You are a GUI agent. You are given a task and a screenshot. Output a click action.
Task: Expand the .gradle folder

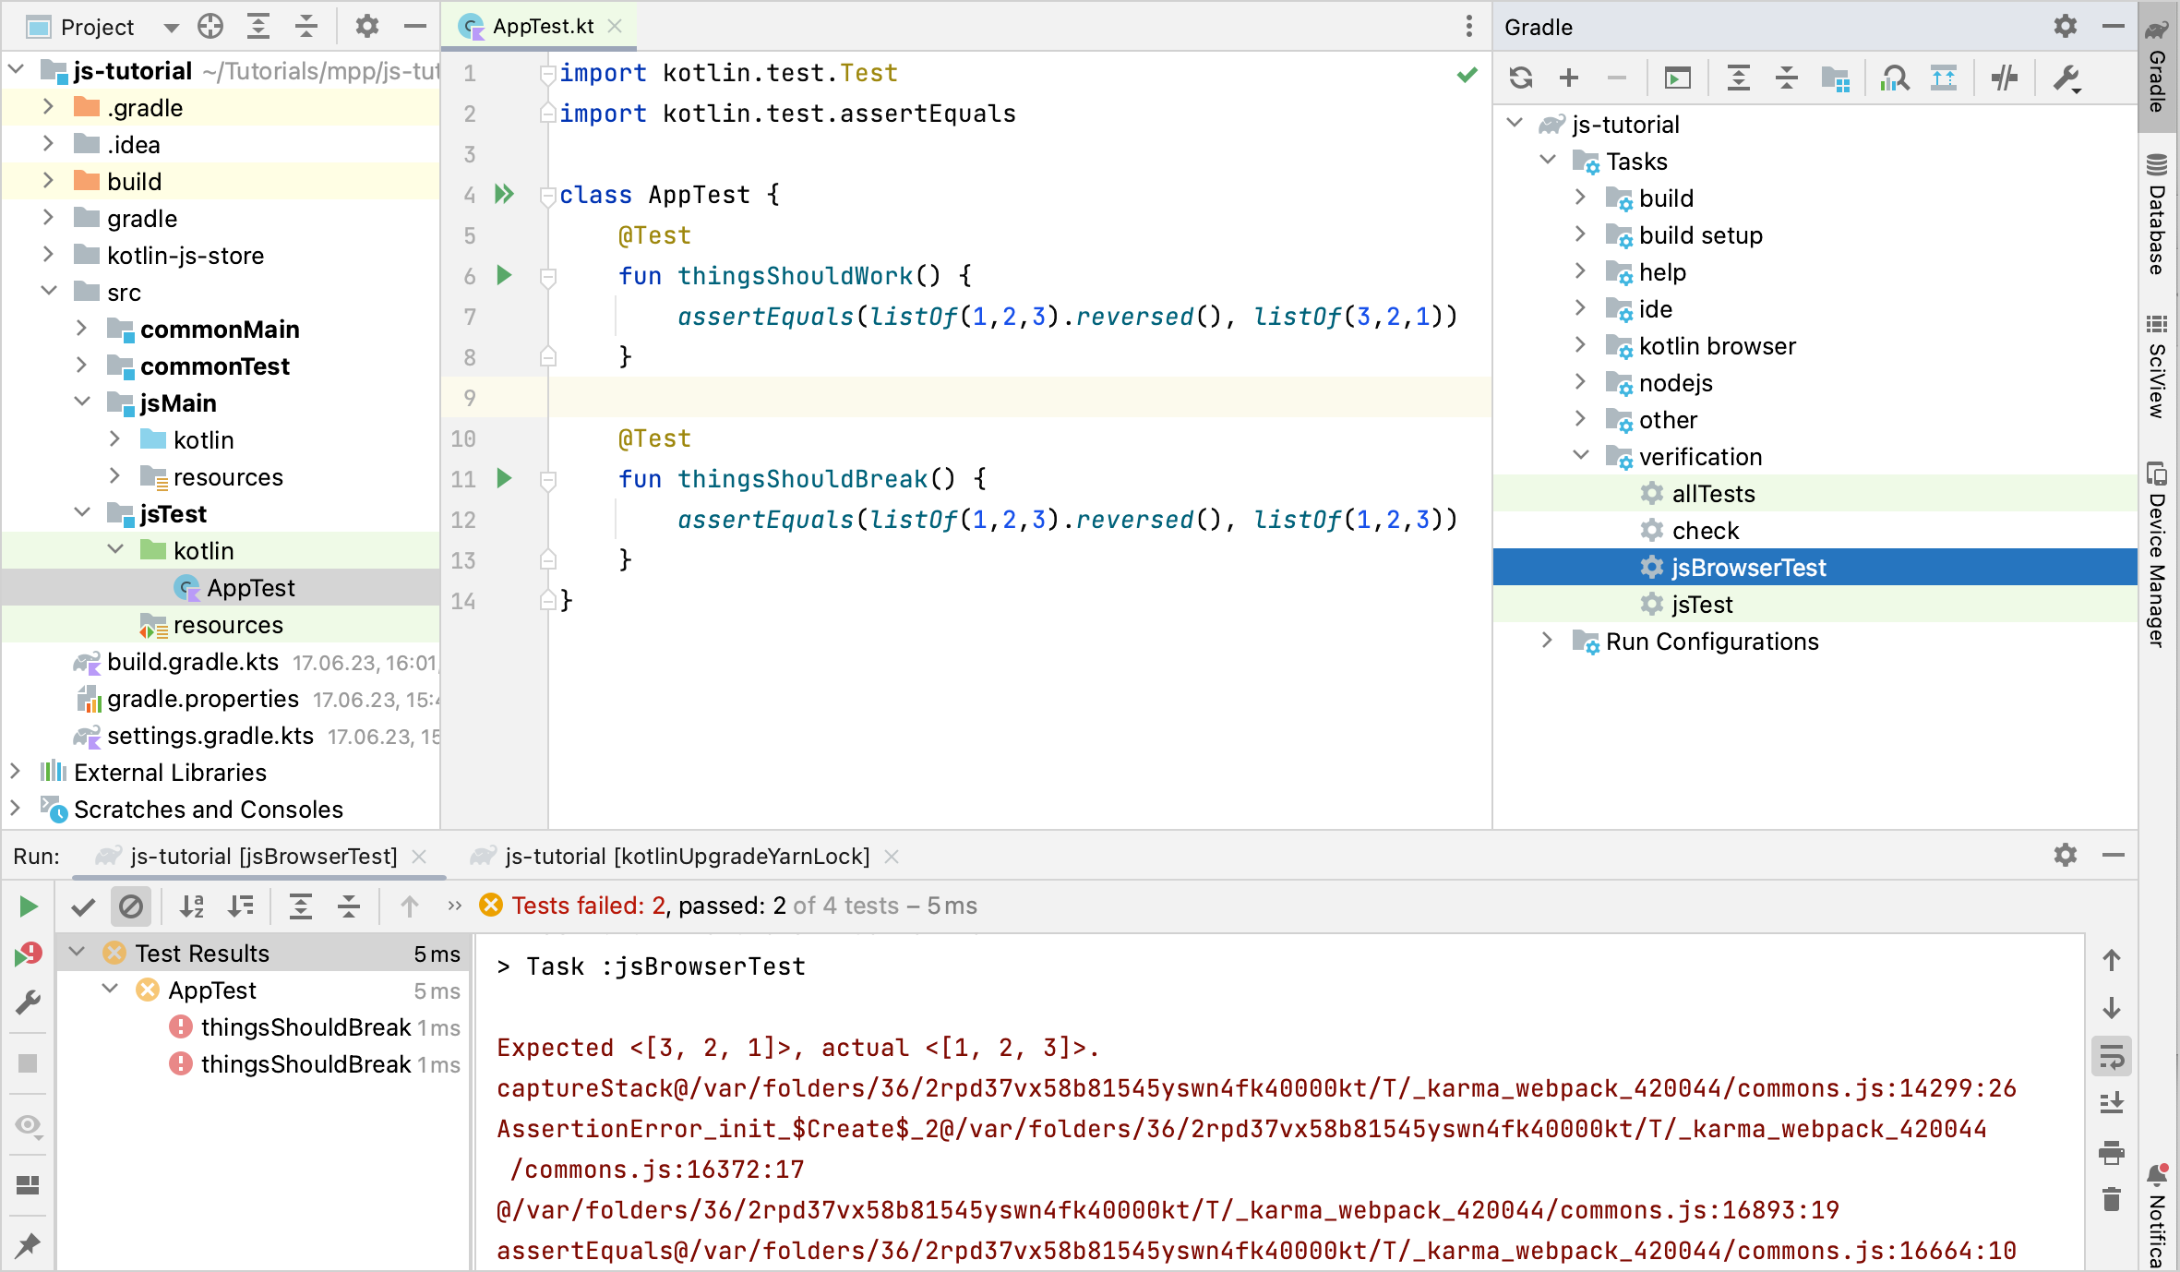point(48,107)
